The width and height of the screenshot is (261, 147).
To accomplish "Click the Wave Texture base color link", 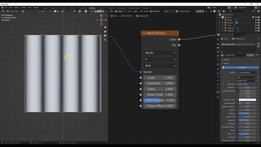I will coord(246,84).
